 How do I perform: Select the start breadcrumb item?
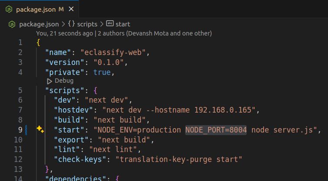coord(123,24)
